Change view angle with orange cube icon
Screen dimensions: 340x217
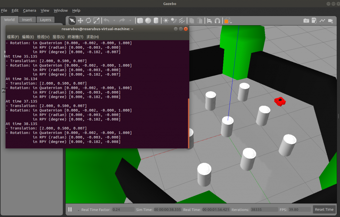[x=228, y=21]
